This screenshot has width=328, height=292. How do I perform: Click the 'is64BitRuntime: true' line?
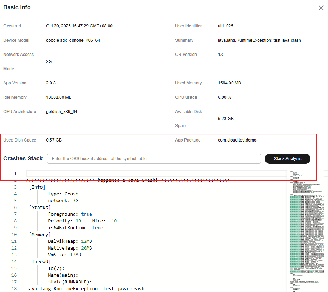point(75,228)
